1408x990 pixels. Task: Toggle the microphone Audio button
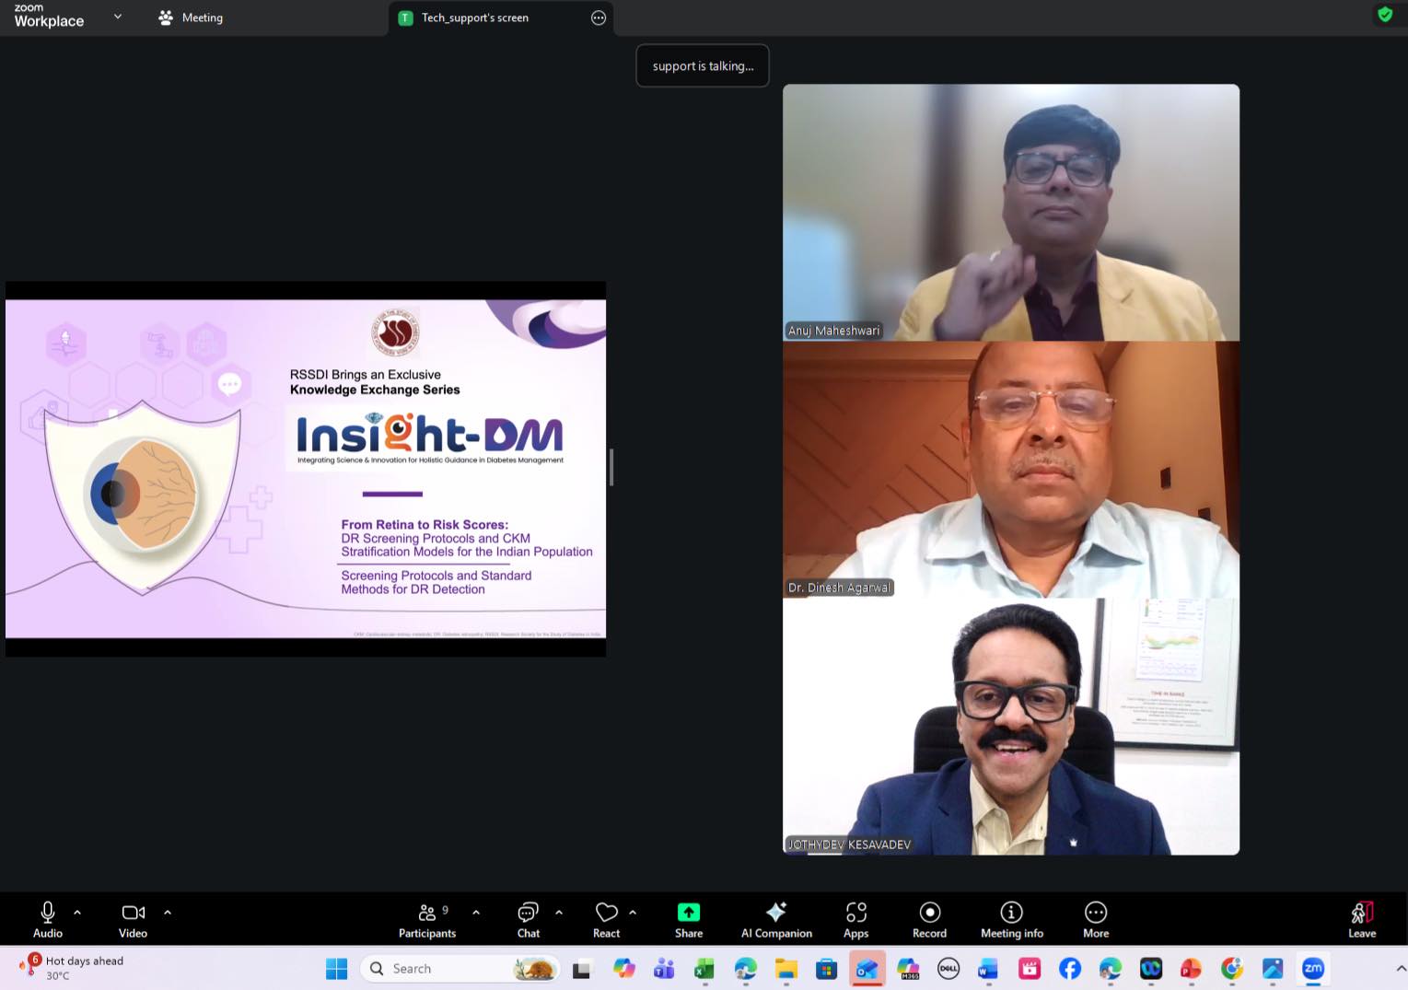[48, 919]
